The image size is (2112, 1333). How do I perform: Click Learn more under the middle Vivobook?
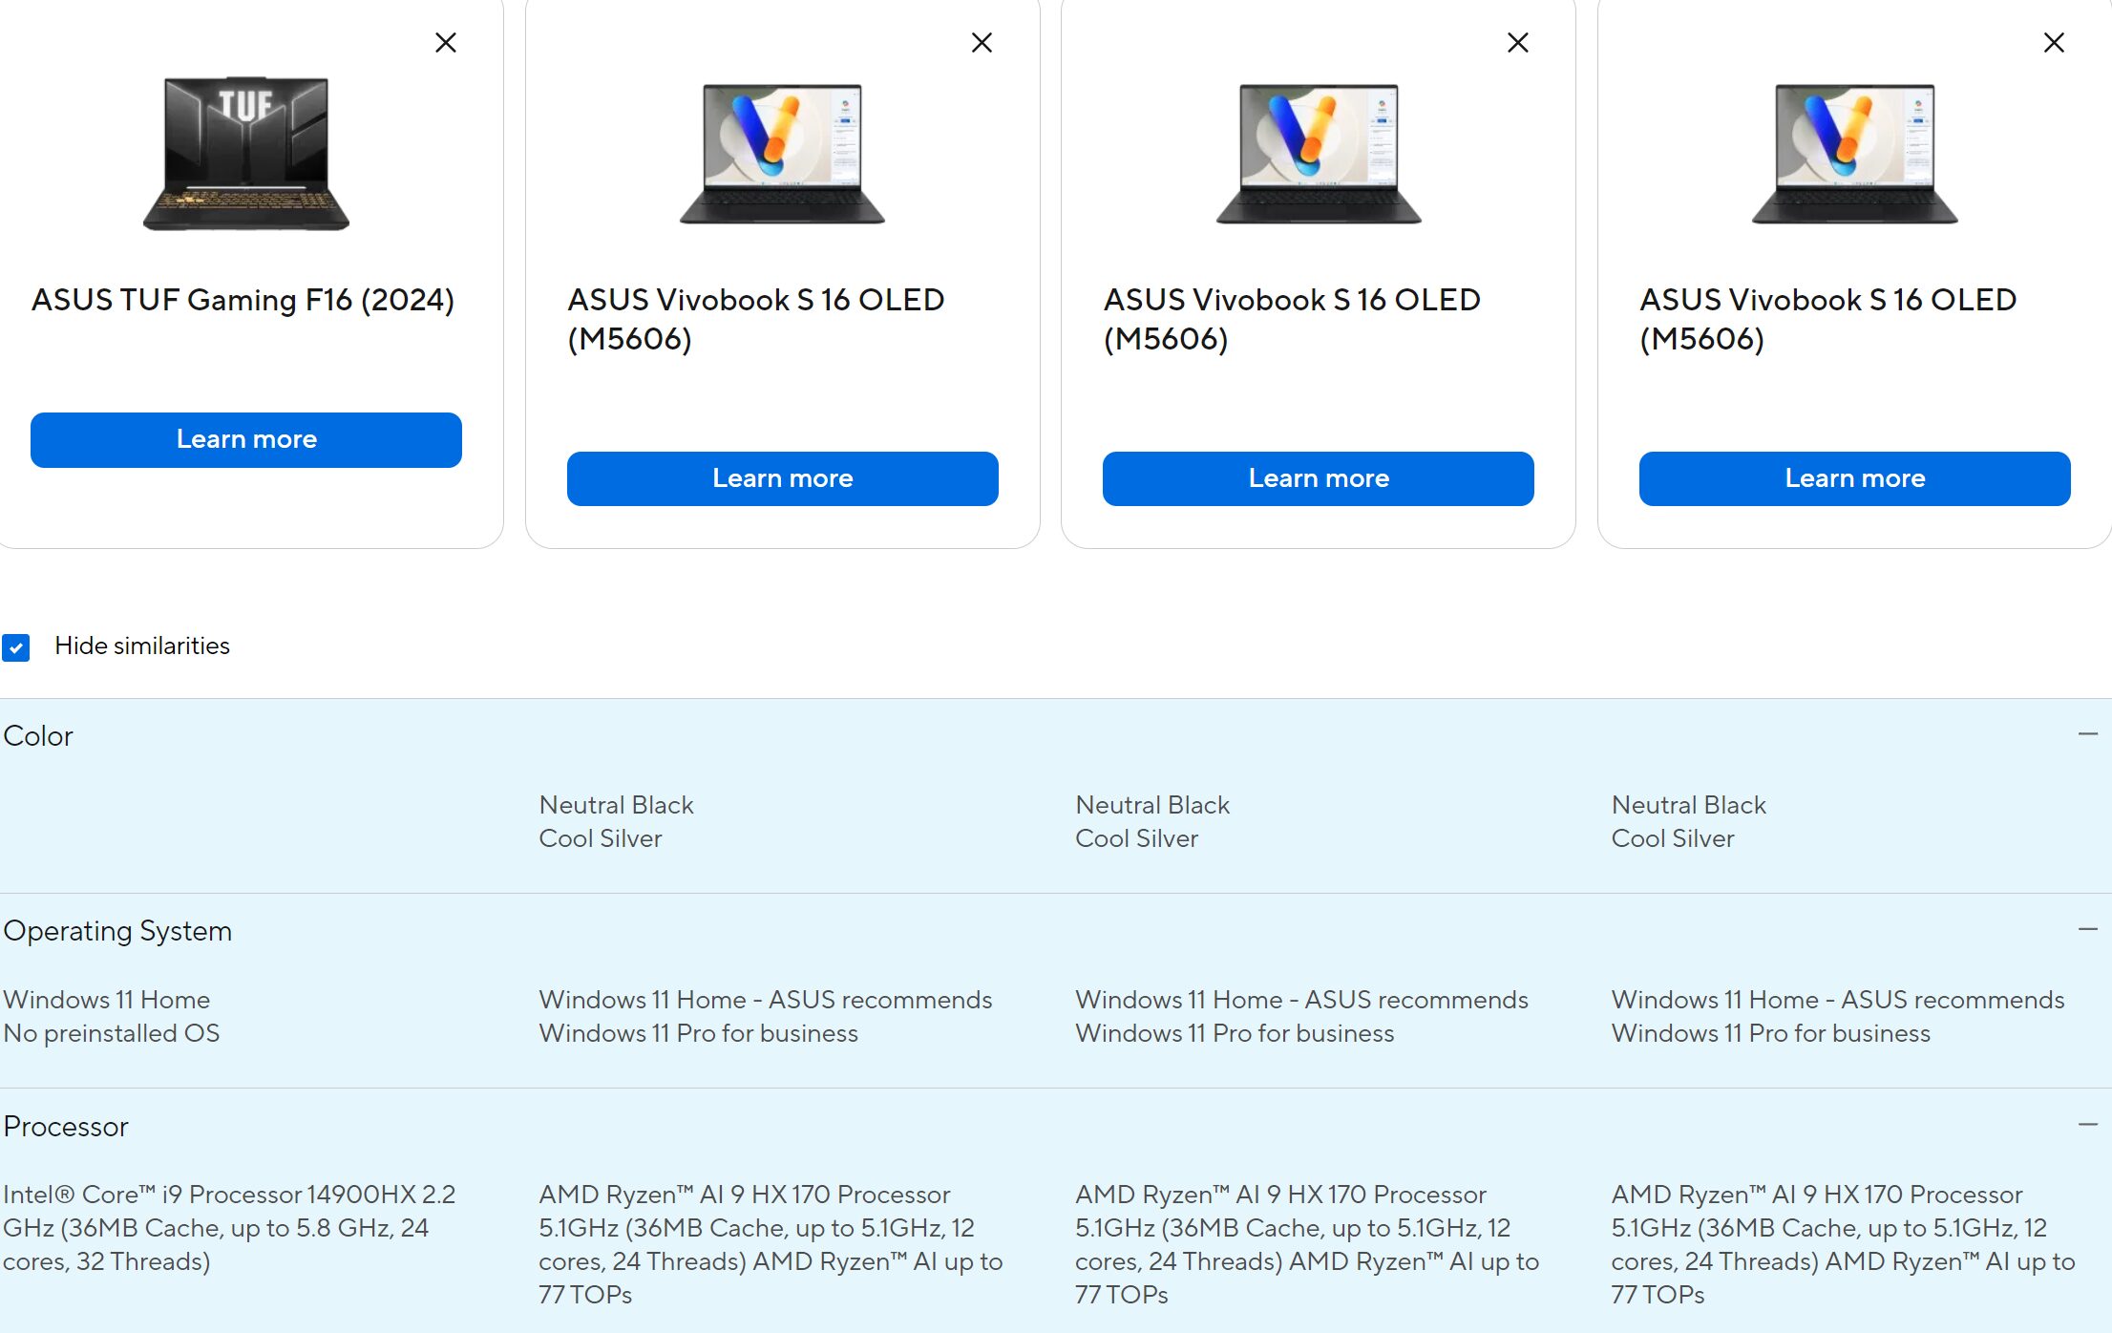(x=1318, y=478)
